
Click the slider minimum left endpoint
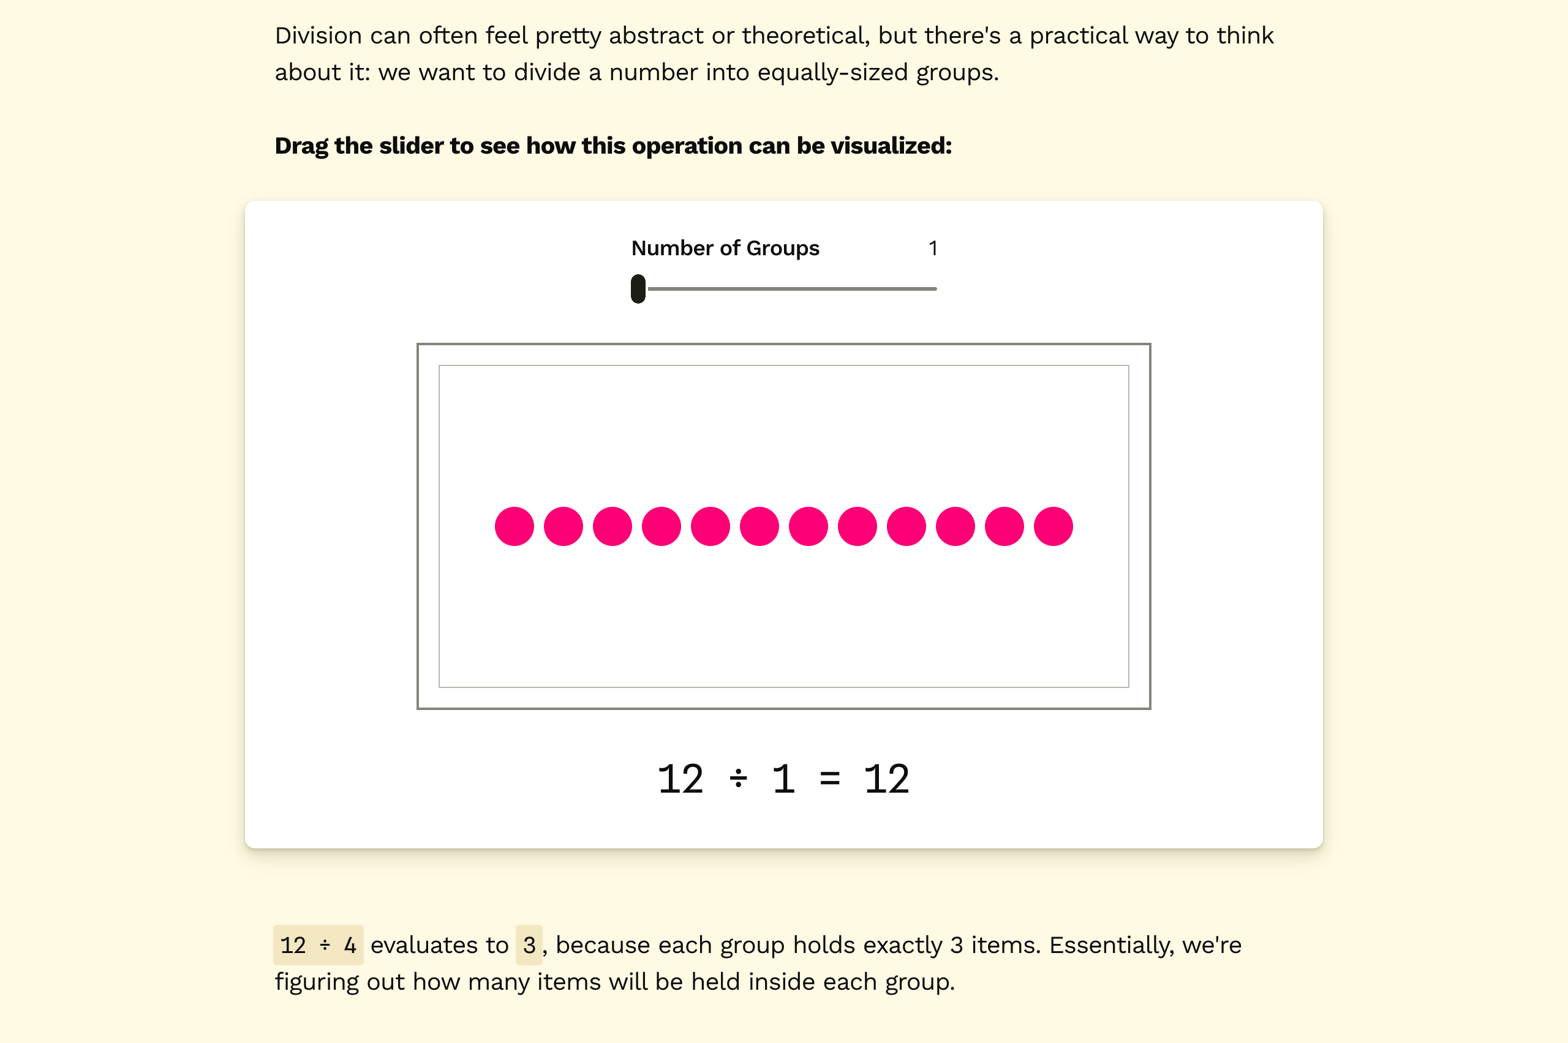[x=638, y=288]
